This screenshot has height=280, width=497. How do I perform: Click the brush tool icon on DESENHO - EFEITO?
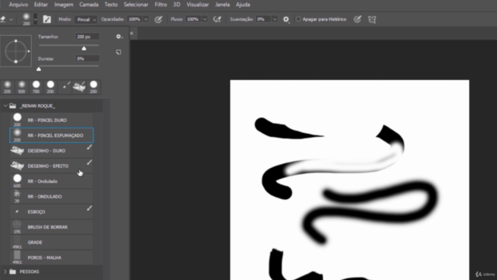(x=89, y=163)
